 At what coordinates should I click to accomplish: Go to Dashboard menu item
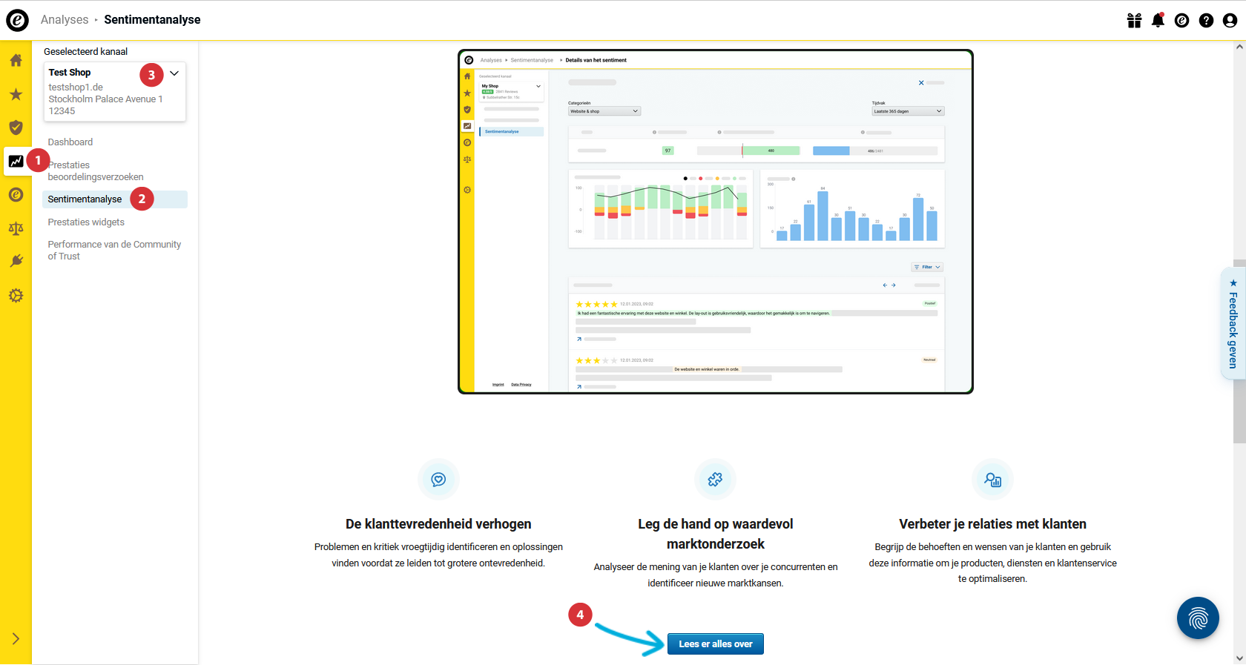point(70,142)
